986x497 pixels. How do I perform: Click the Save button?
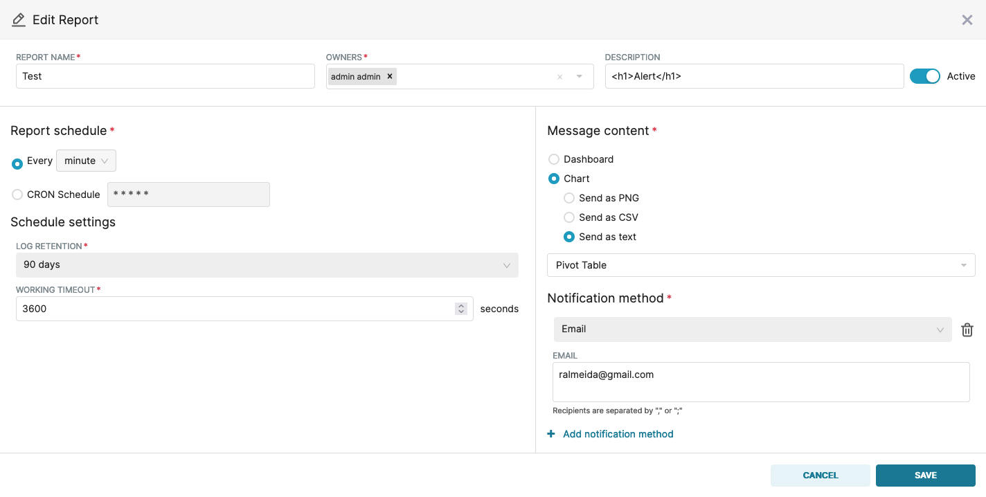coord(925,476)
